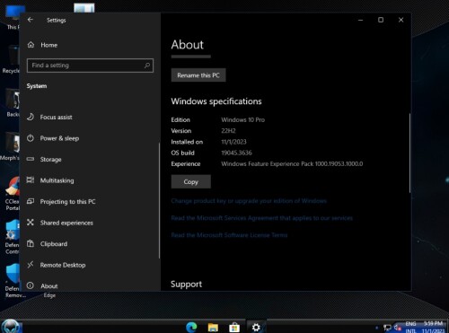Click the Windows specifications heading

tap(216, 101)
